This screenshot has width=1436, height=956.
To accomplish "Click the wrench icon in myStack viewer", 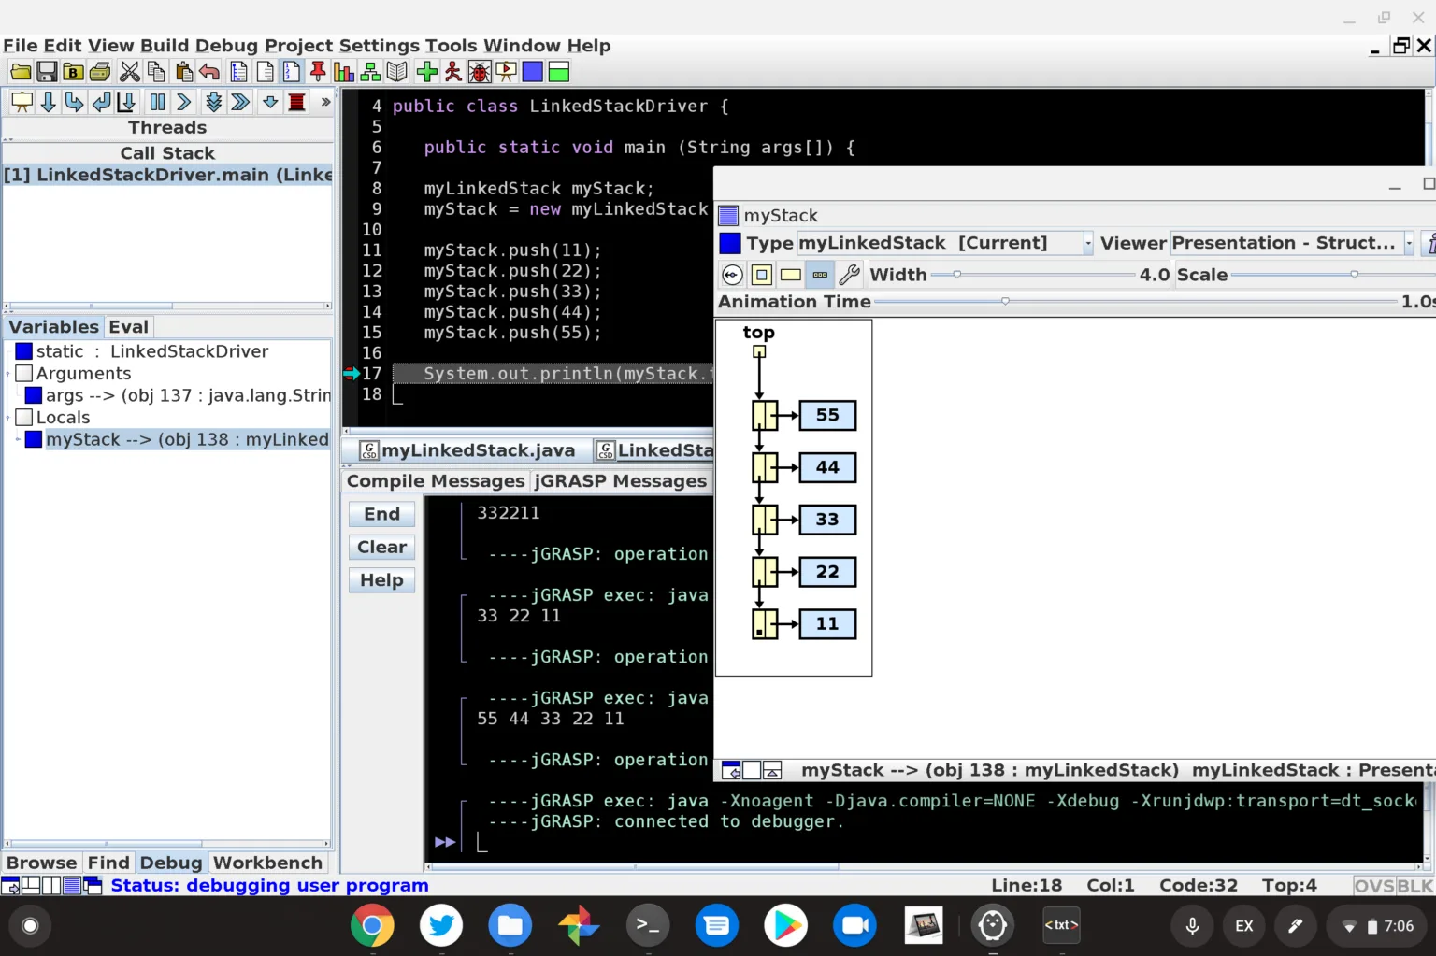I will [x=849, y=275].
